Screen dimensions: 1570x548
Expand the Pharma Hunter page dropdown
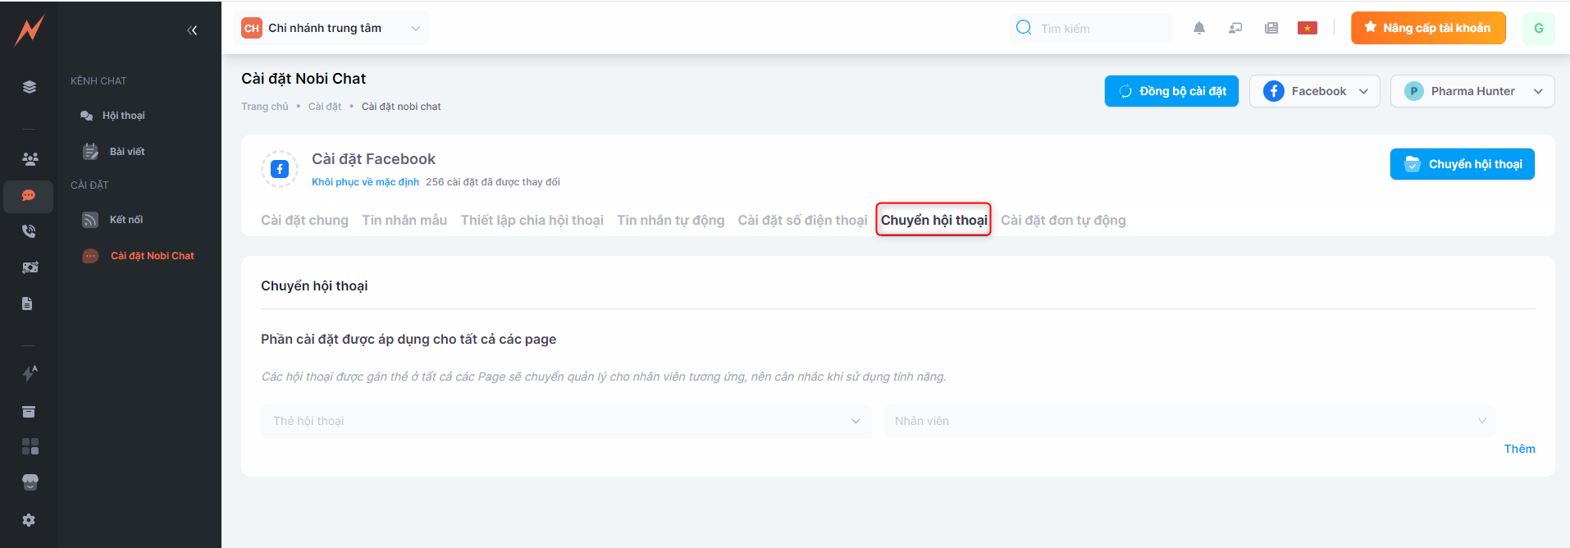[x=1472, y=91]
